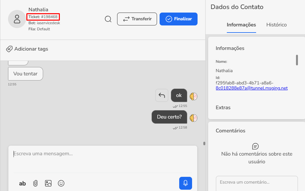
Task: Open the image upload icon
Action: tap(48, 183)
